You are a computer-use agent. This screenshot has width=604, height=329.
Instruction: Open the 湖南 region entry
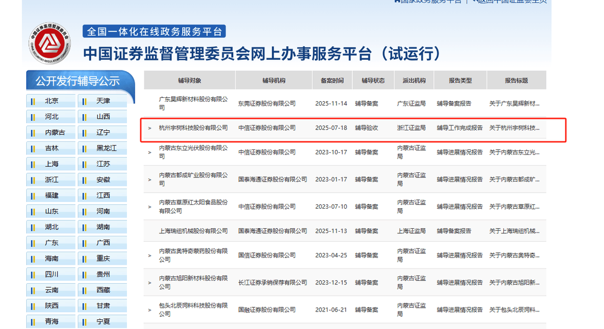point(103,227)
